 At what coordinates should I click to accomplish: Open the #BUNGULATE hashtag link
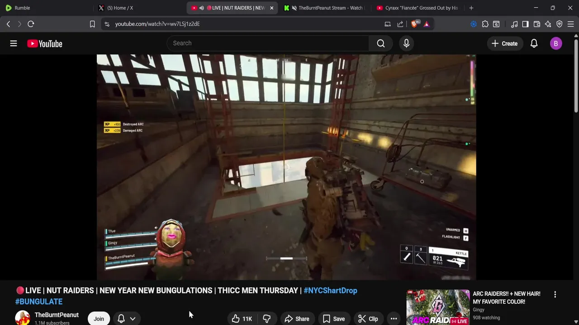pos(39,302)
